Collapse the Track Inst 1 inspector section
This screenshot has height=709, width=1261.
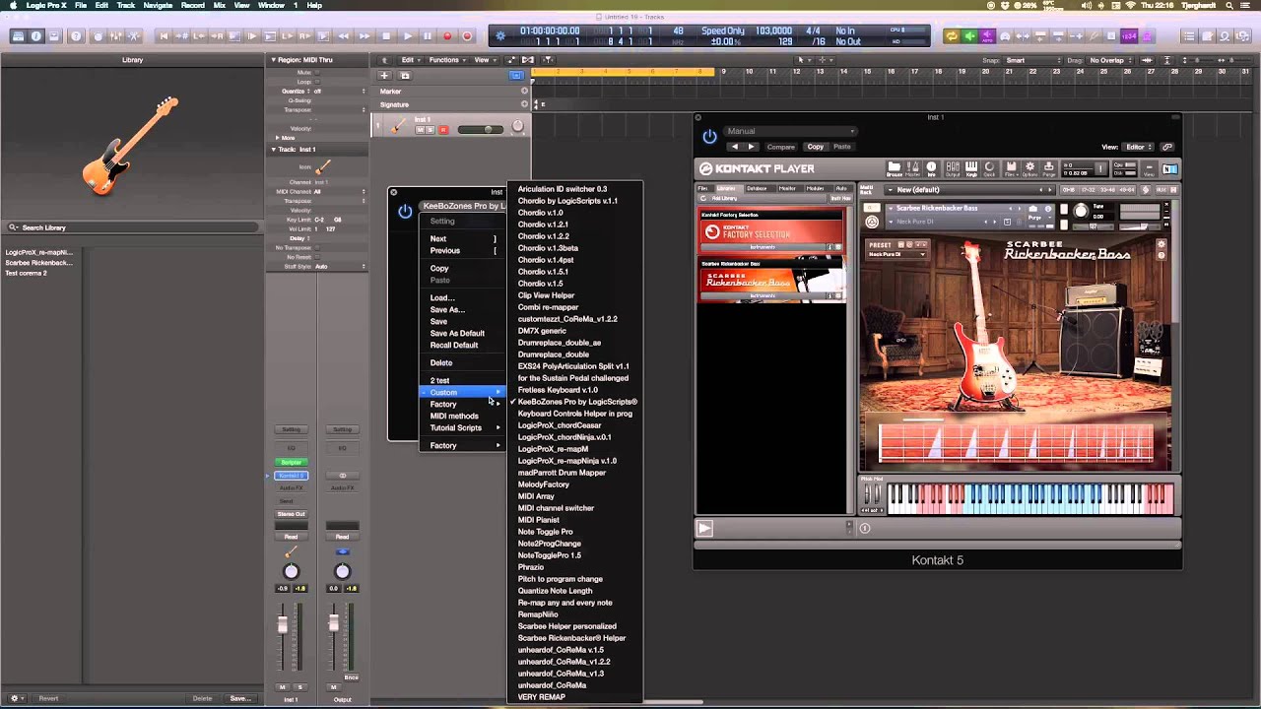click(x=274, y=150)
